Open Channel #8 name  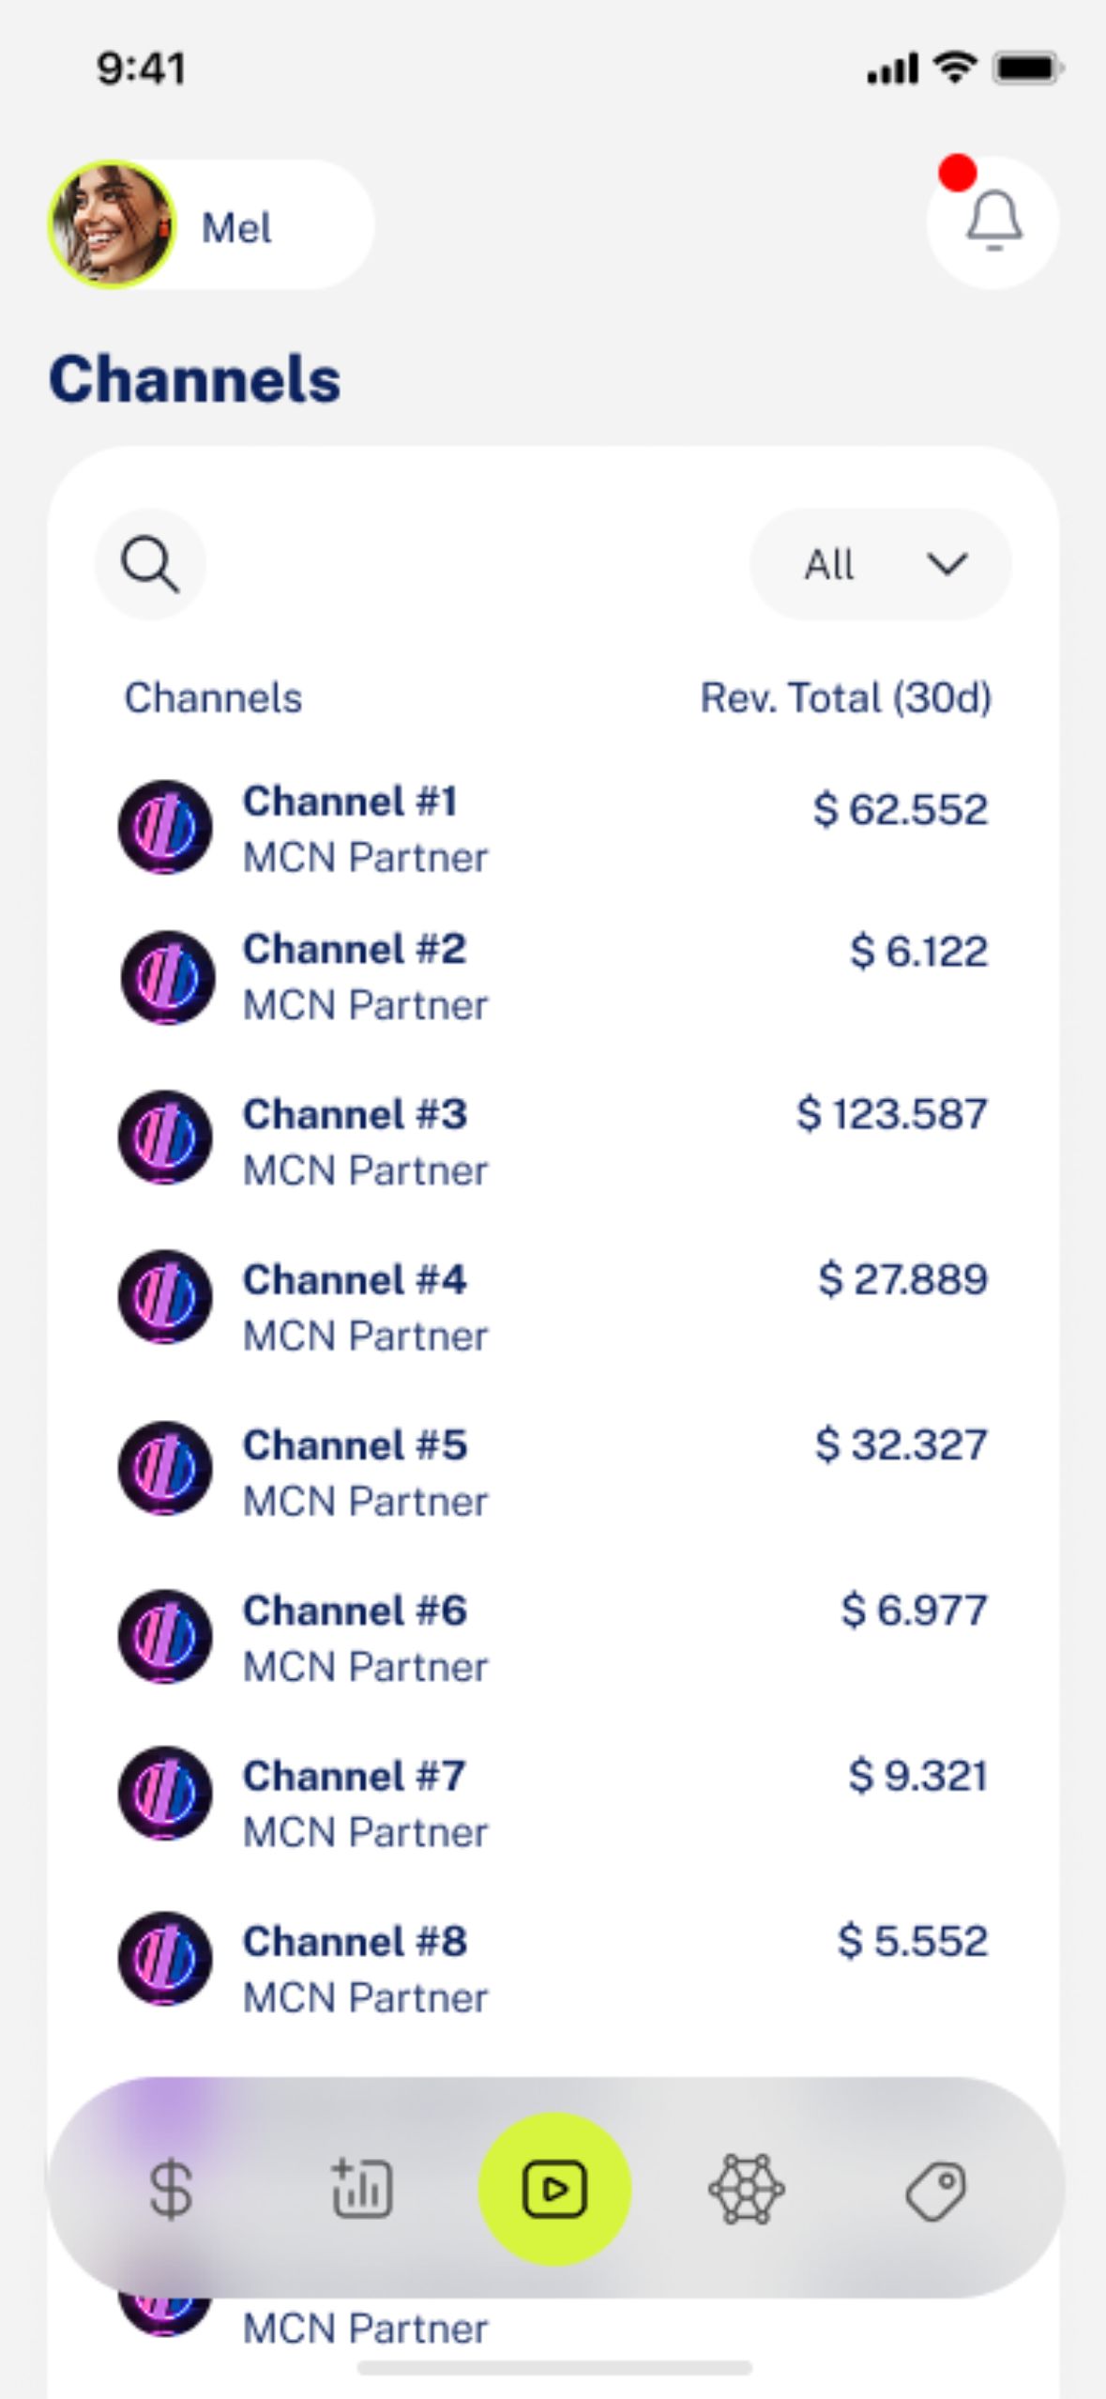355,1941
